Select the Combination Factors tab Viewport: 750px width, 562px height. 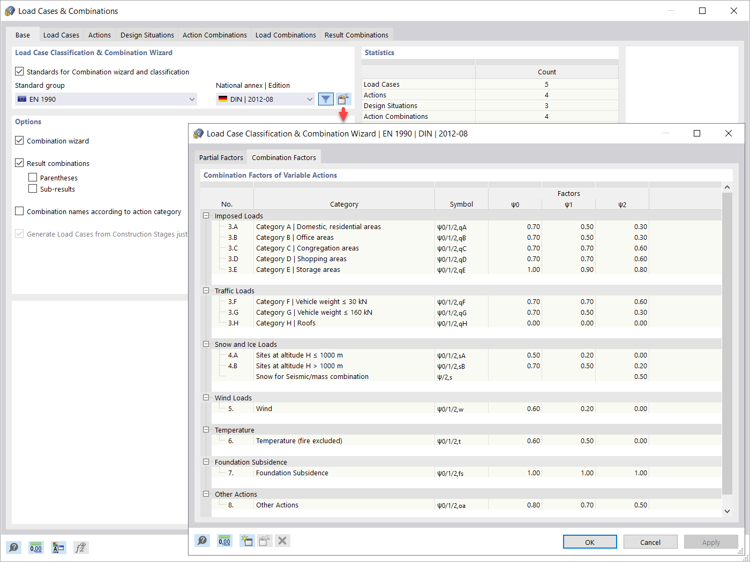[x=284, y=157]
